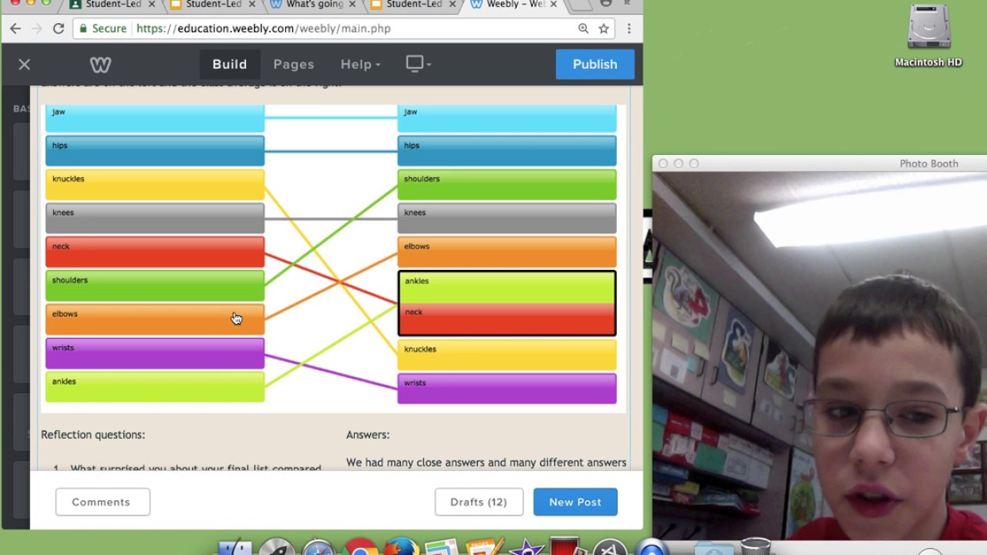The height and width of the screenshot is (555, 987).
Task: Select the lime ankles bar in the left list
Action: [x=155, y=387]
